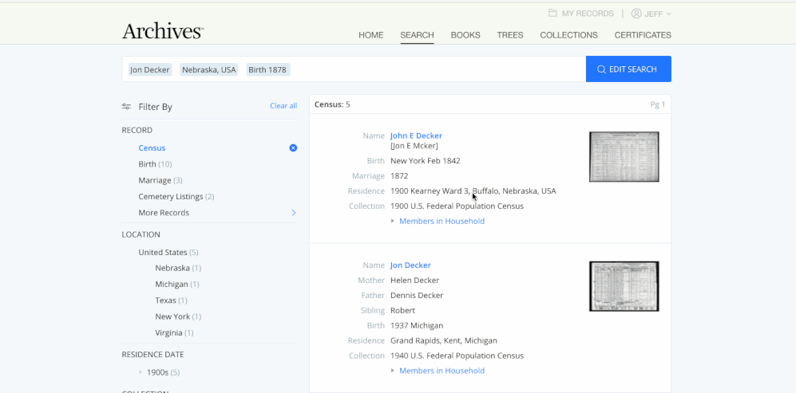796x393 pixels.
Task: Filter by Marriage records
Action: tap(160, 180)
